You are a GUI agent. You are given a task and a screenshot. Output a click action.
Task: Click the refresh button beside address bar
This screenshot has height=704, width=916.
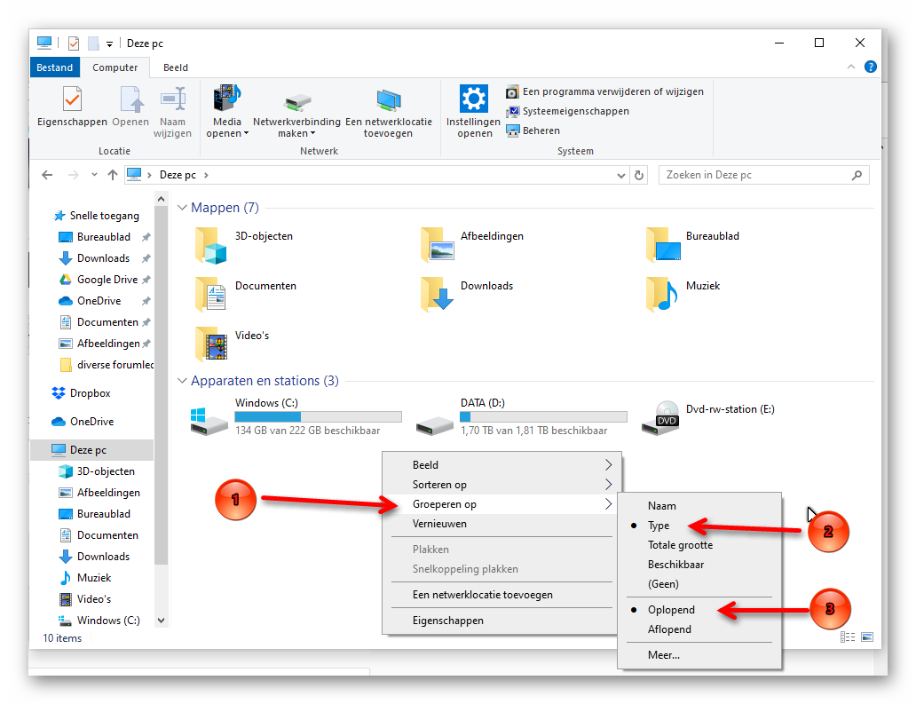(639, 176)
